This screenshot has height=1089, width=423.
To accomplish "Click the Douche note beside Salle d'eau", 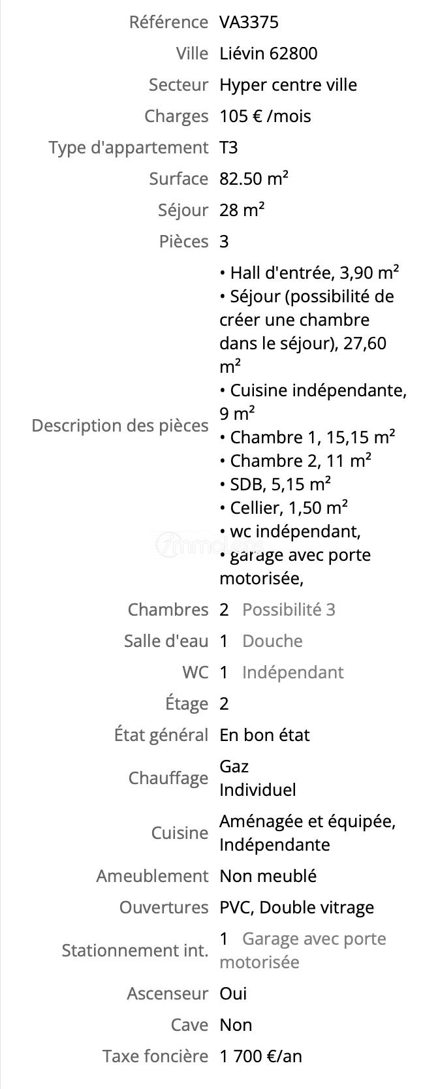I will point(272,641).
